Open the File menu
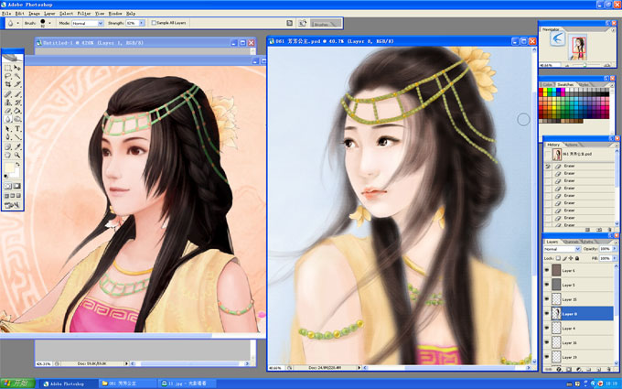 (x=6, y=14)
